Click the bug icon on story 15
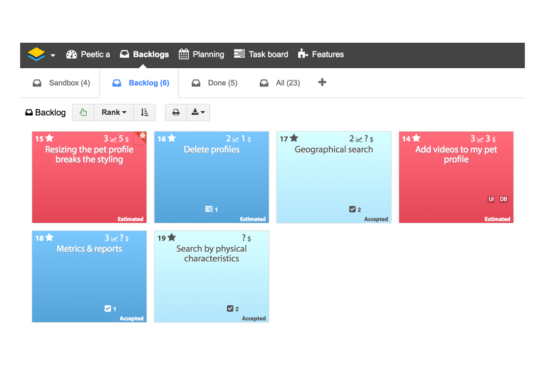The height and width of the screenshot is (373, 544). point(142,136)
